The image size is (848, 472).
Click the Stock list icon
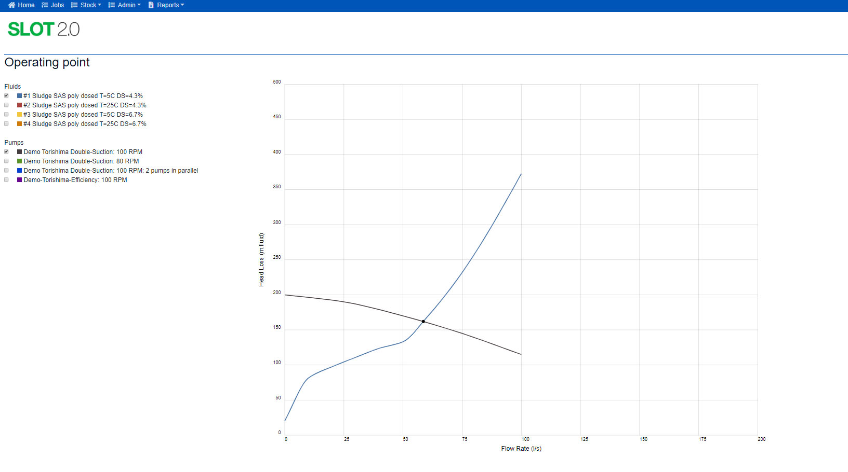(74, 5)
